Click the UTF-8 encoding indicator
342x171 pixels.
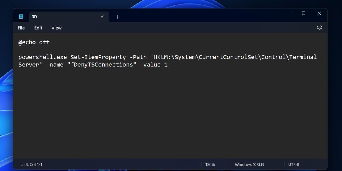(294, 164)
